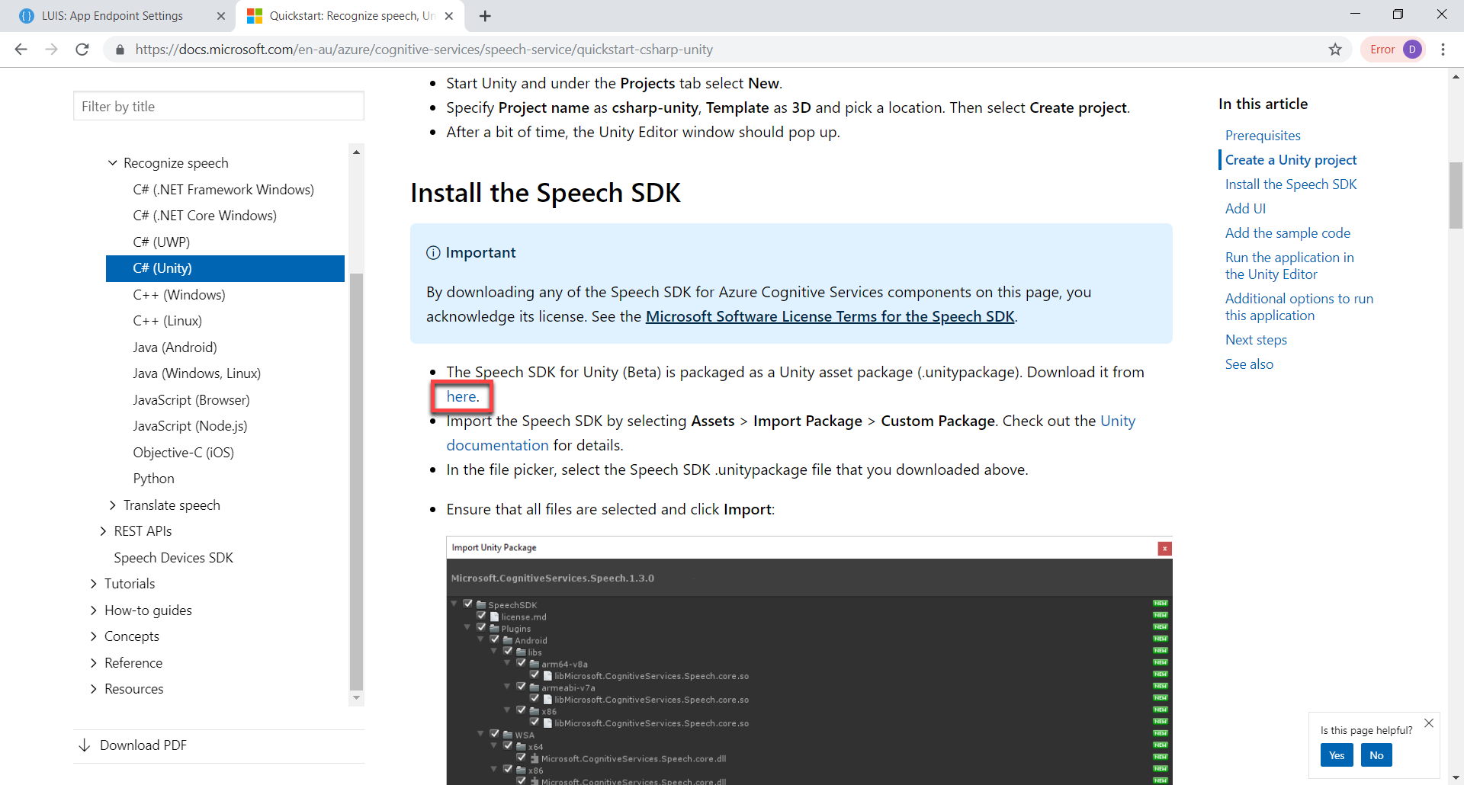Reload the current page

82,50
